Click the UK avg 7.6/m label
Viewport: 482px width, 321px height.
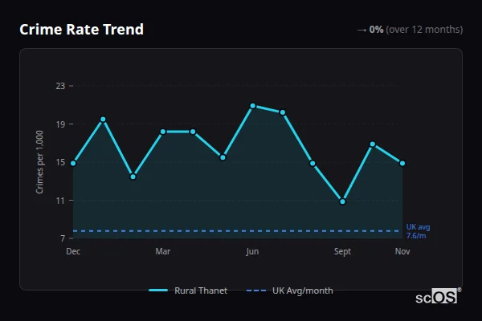[x=418, y=231]
